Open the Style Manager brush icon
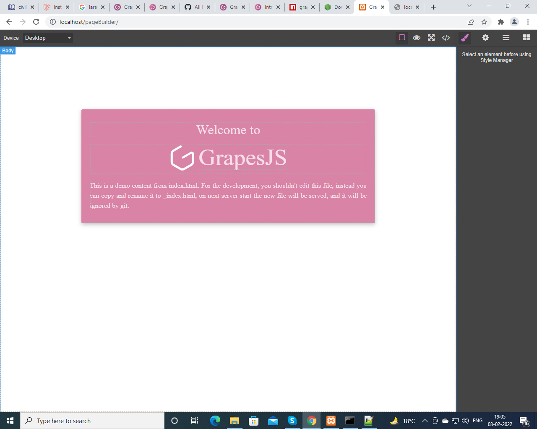Screen dimensions: 537x429 465,38
